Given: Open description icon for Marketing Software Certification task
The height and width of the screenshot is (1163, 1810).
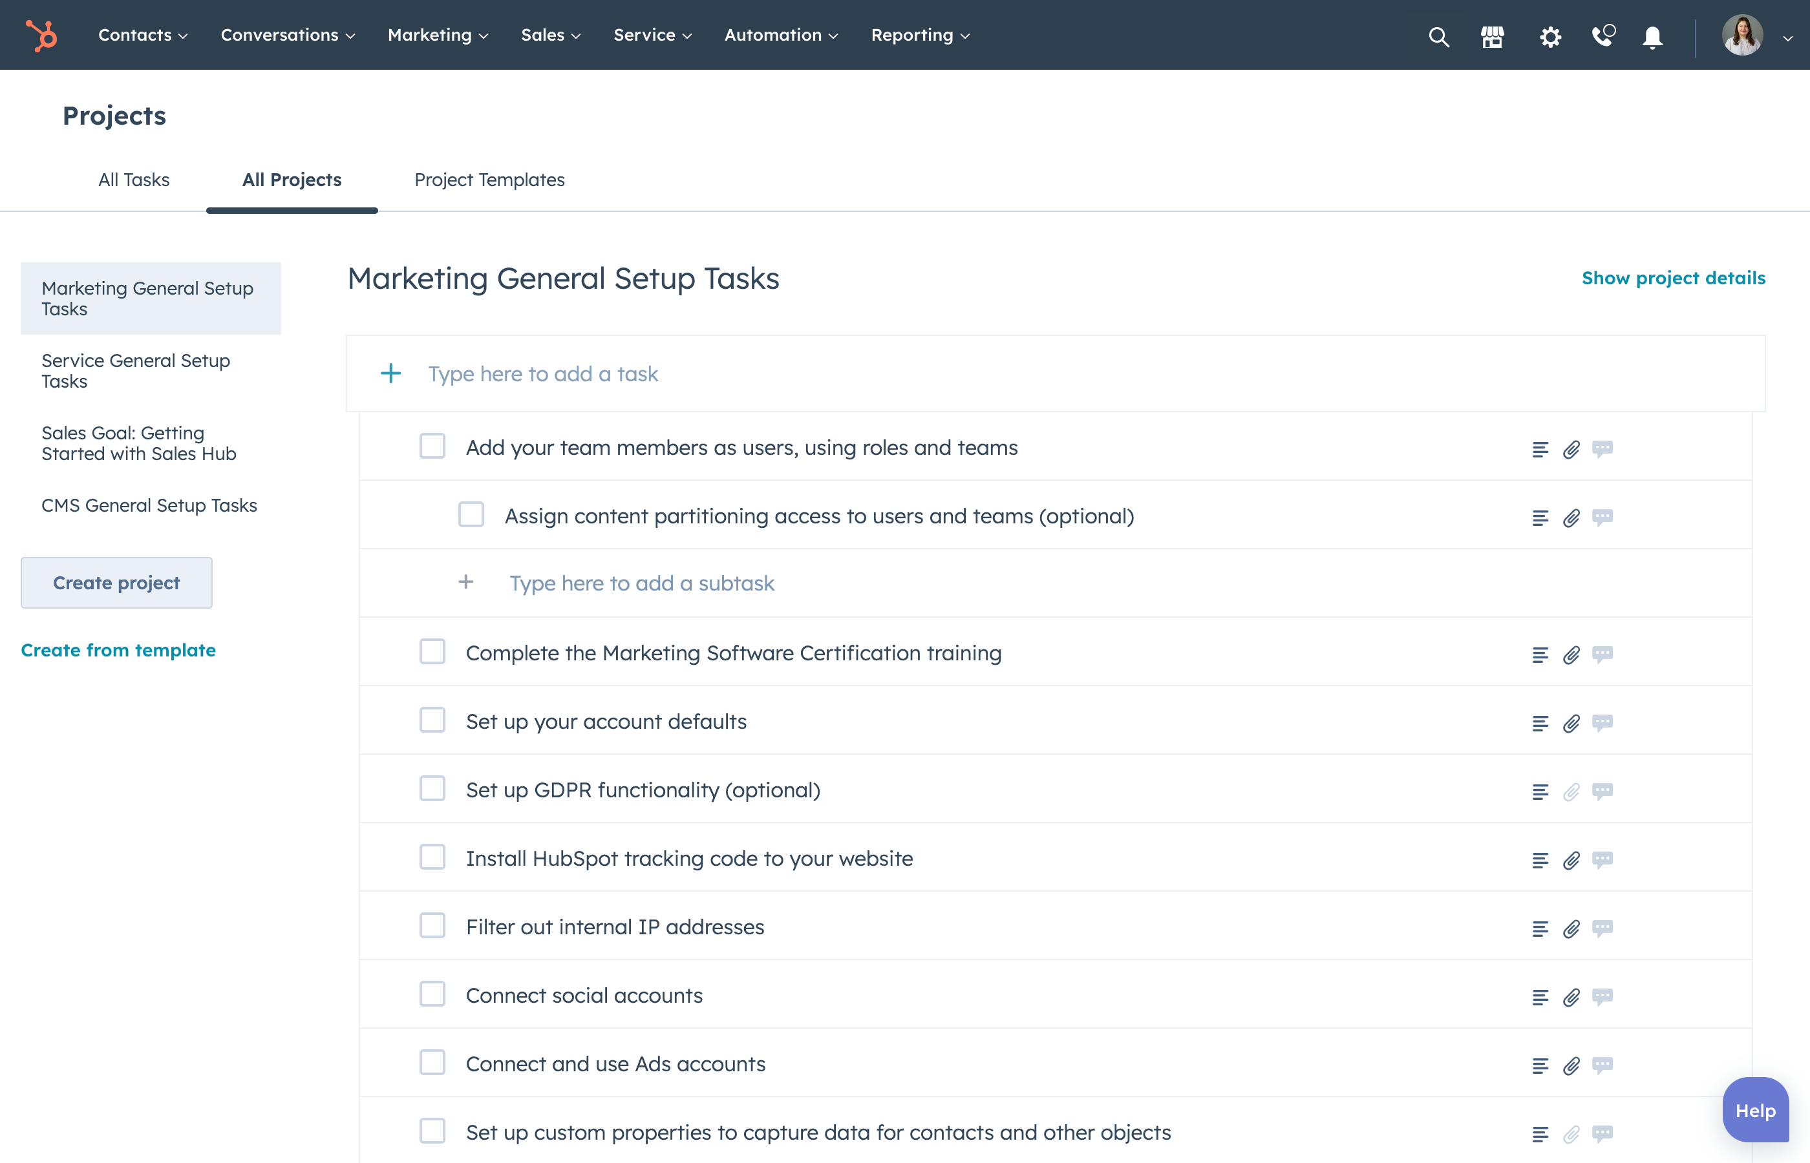Looking at the screenshot, I should click(x=1540, y=654).
